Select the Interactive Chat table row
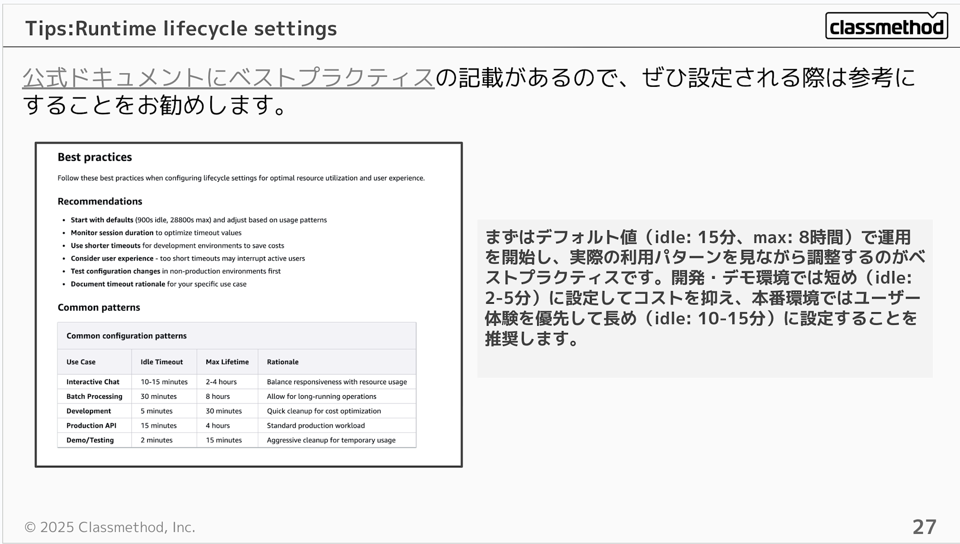Screen dimensions: 960x544 tap(93, 382)
